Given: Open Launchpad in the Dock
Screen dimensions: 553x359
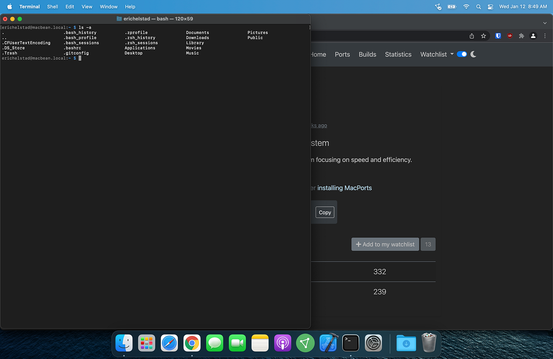Looking at the screenshot, I should click(x=147, y=343).
